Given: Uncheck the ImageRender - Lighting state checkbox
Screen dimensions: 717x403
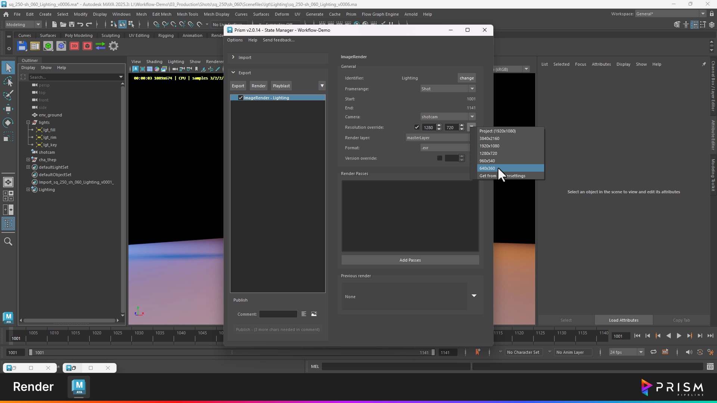Looking at the screenshot, I should (240, 98).
